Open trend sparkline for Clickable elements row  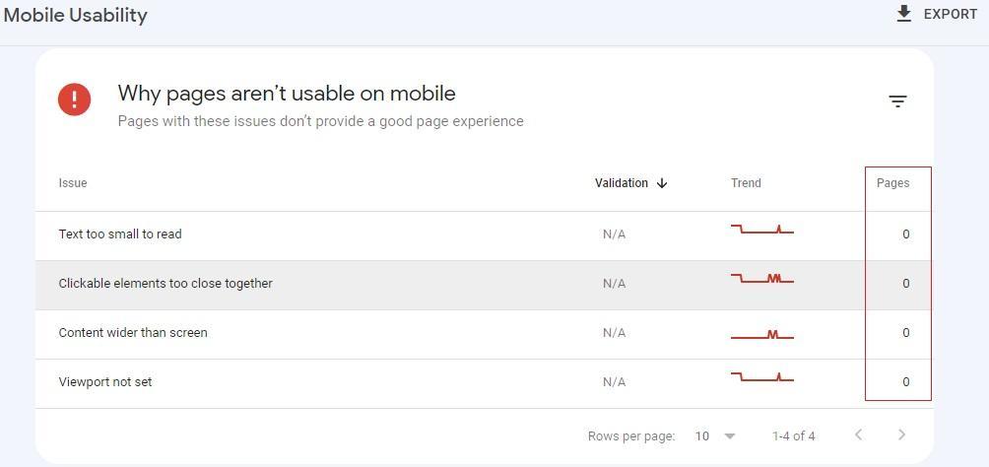[761, 278]
